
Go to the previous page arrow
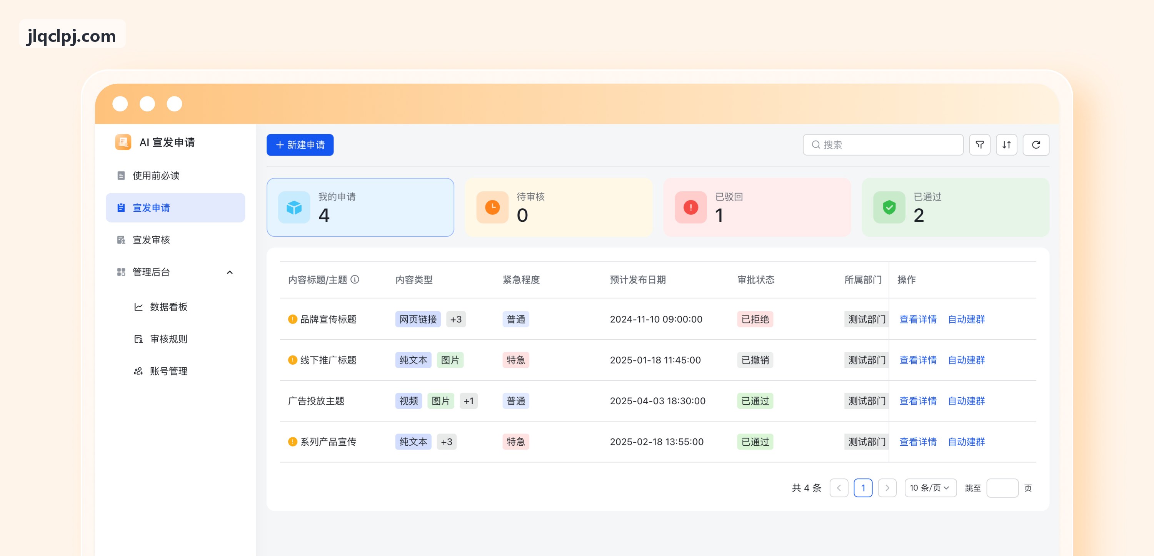pos(839,488)
